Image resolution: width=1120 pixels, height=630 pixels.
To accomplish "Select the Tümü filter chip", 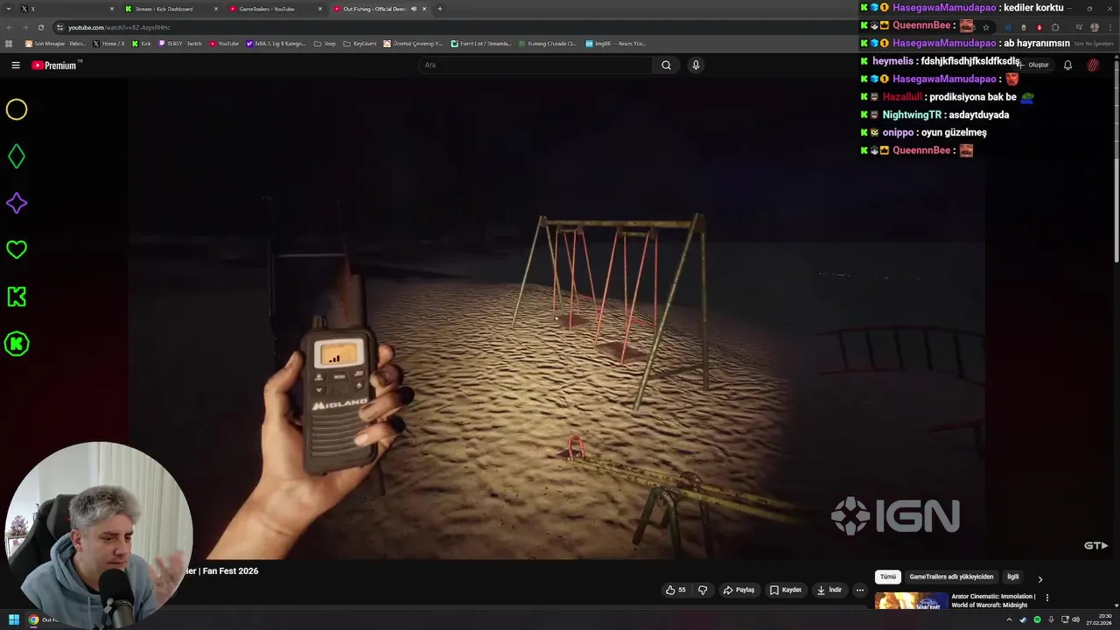I will click(888, 577).
